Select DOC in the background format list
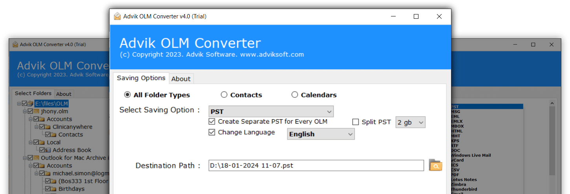This screenshot has height=194, width=570. point(456,150)
